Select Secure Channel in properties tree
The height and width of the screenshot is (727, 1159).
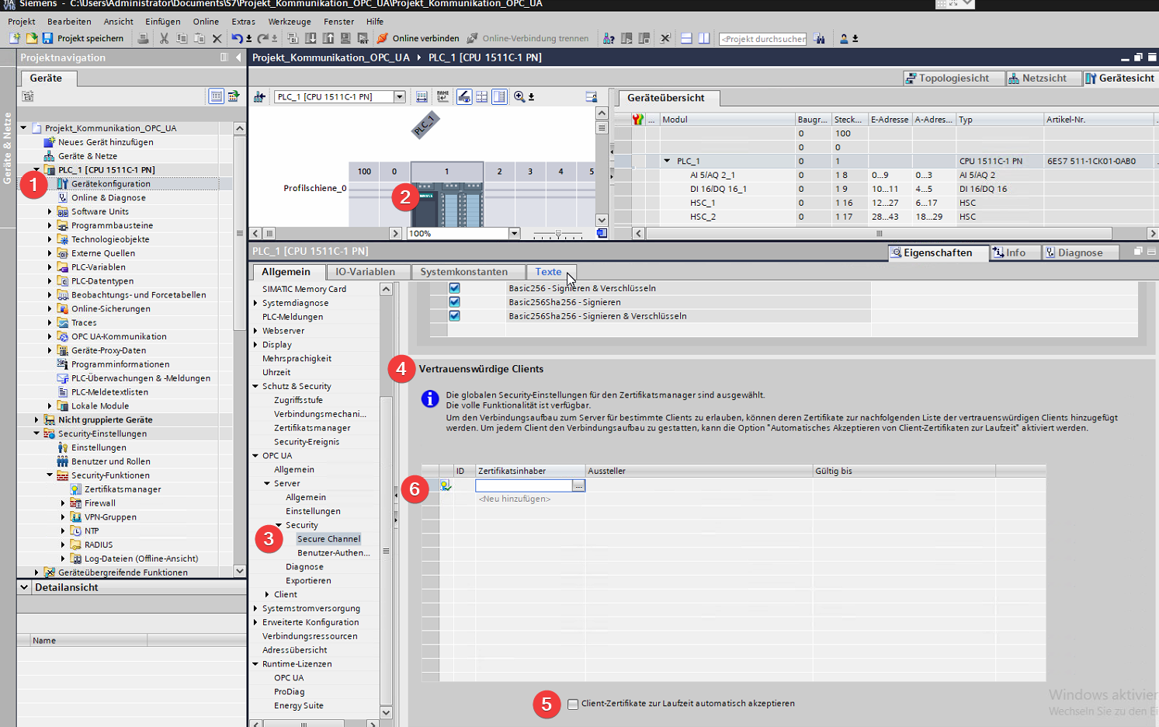[328, 539]
